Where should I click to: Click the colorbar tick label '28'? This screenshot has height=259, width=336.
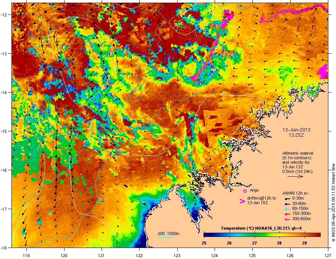(279, 243)
